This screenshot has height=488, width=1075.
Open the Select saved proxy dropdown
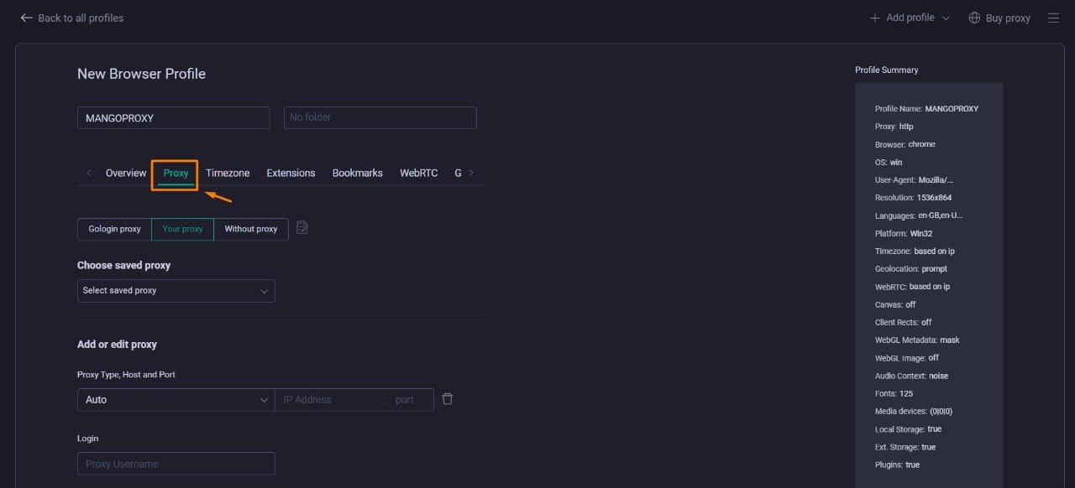[176, 290]
